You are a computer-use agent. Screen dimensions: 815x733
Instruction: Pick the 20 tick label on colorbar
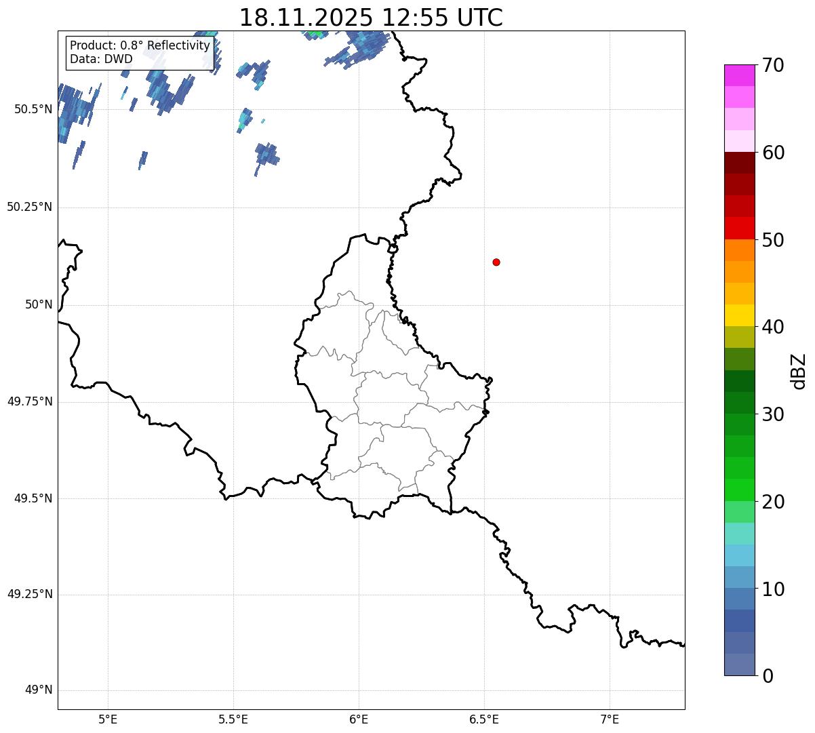pyautogui.click(x=772, y=502)
